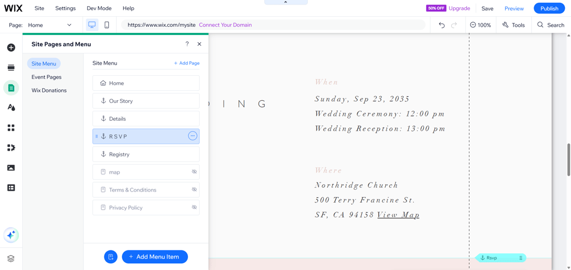Screen dimensions: 571x270
Task: Launch the AI assistant sparkle icon
Action: [11, 235]
